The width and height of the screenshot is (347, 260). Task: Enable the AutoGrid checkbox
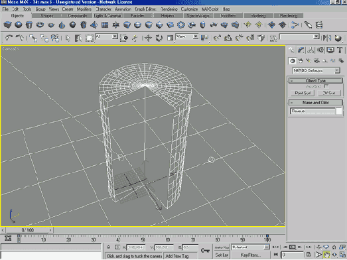point(326,86)
